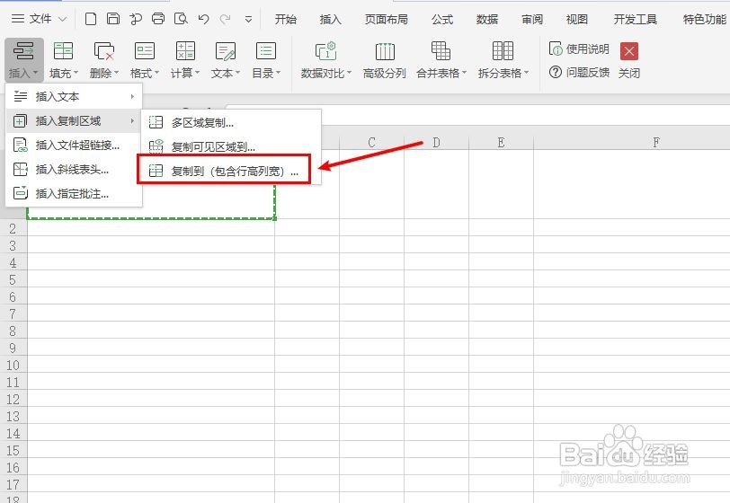Click the 插入斜线表头 icon in menu
Image resolution: width=730 pixels, height=503 pixels.
pyautogui.click(x=20, y=170)
